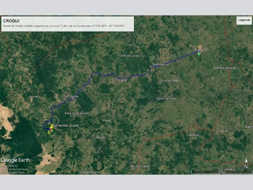This screenshot has width=253, height=190.
Task: Select the Barroca Cercada label
Action: [224, 68]
